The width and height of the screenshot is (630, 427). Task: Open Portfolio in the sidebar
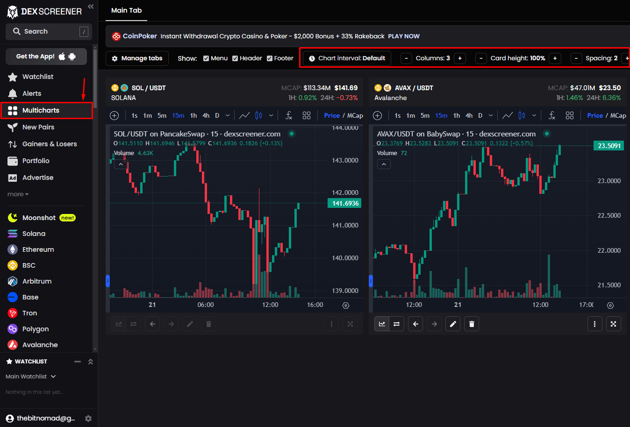(x=29, y=161)
